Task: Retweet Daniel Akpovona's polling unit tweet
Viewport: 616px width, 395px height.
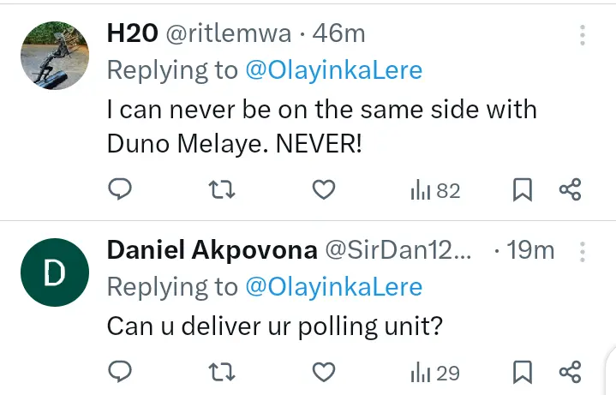Action: click(x=222, y=372)
